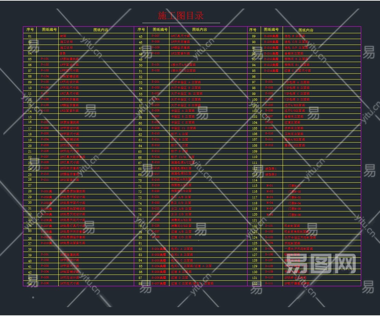Click sequence number 100 cell
Screen dimensions: 380x316
coord(254,99)
